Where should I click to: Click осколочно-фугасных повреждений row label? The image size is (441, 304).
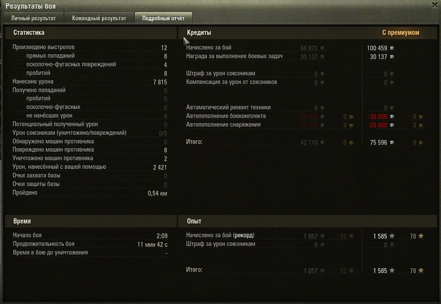point(71,64)
